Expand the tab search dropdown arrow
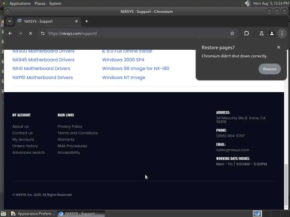Screen dimensions: 290x217 coord(10,21)
